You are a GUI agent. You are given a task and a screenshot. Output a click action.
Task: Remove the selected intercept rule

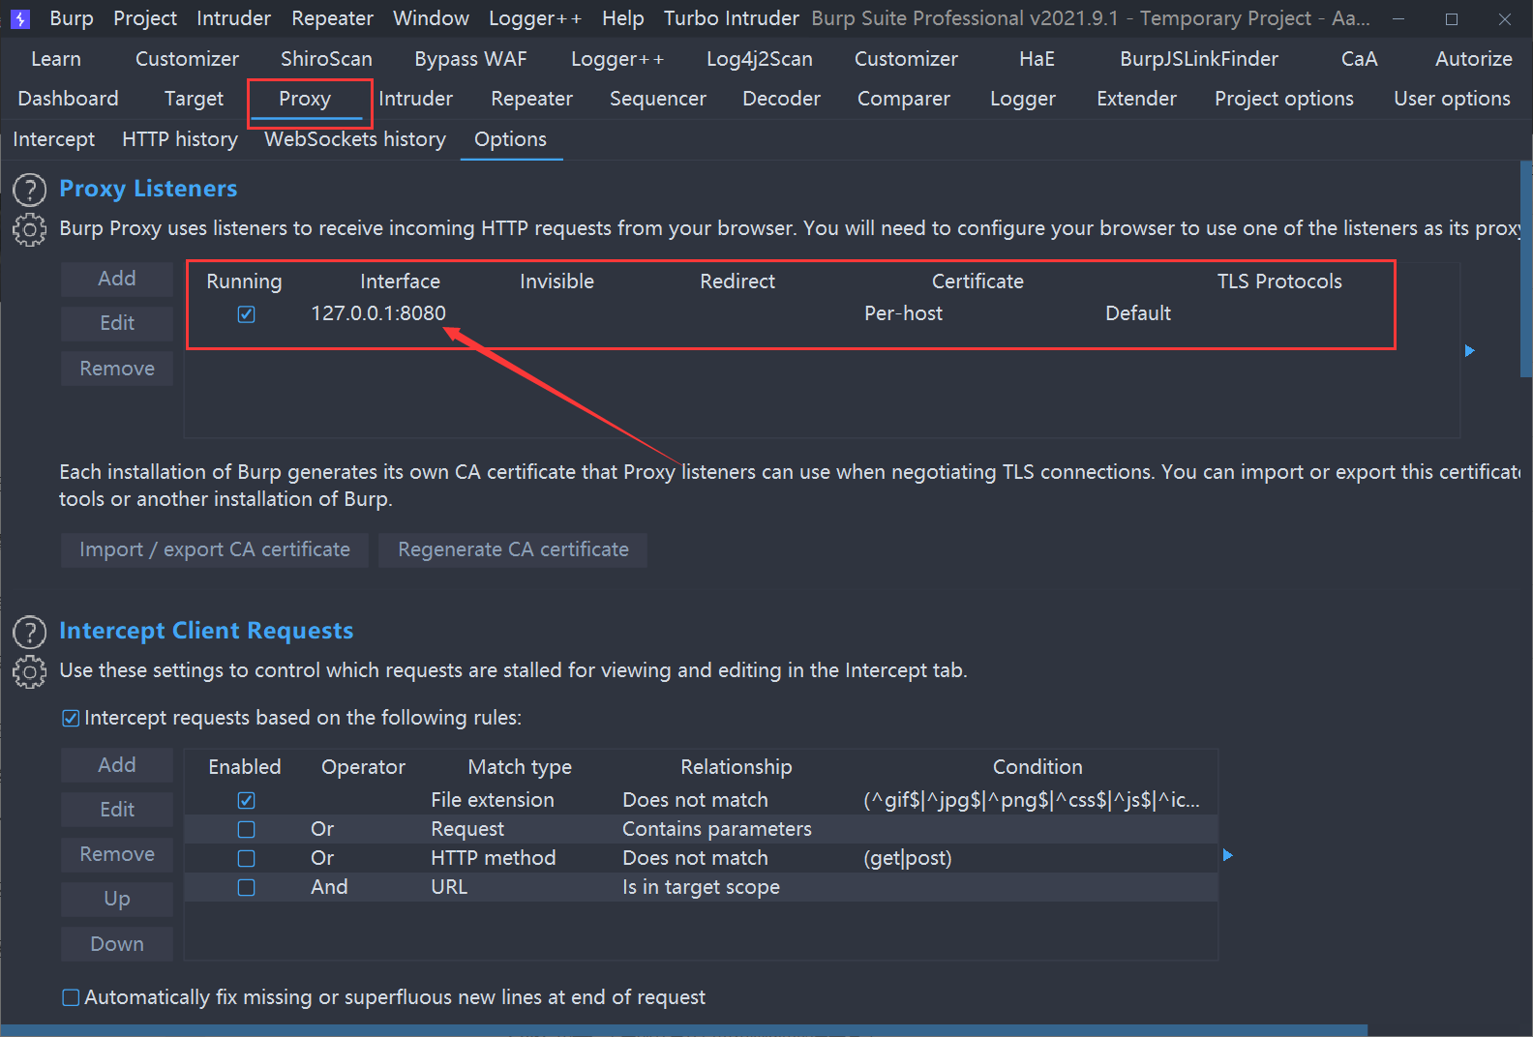117,854
